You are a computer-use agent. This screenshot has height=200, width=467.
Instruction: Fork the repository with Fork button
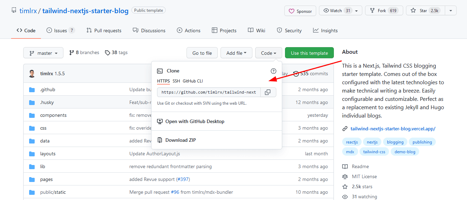pyautogui.click(x=384, y=11)
